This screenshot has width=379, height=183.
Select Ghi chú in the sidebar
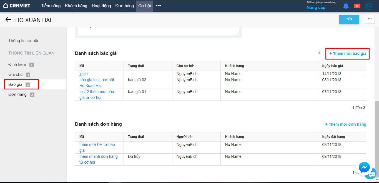tap(16, 74)
